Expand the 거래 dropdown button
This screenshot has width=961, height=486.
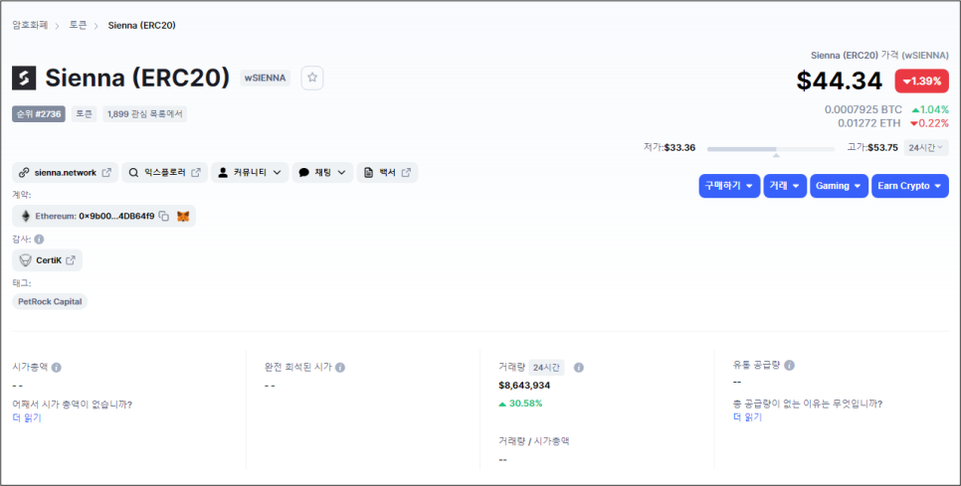tap(785, 186)
